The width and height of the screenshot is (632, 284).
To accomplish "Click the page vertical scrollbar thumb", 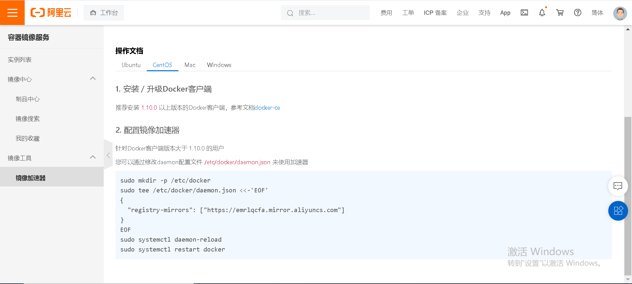I will point(628,195).
